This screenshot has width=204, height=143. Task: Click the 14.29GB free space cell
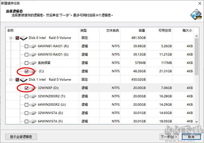[x=166, y=105]
